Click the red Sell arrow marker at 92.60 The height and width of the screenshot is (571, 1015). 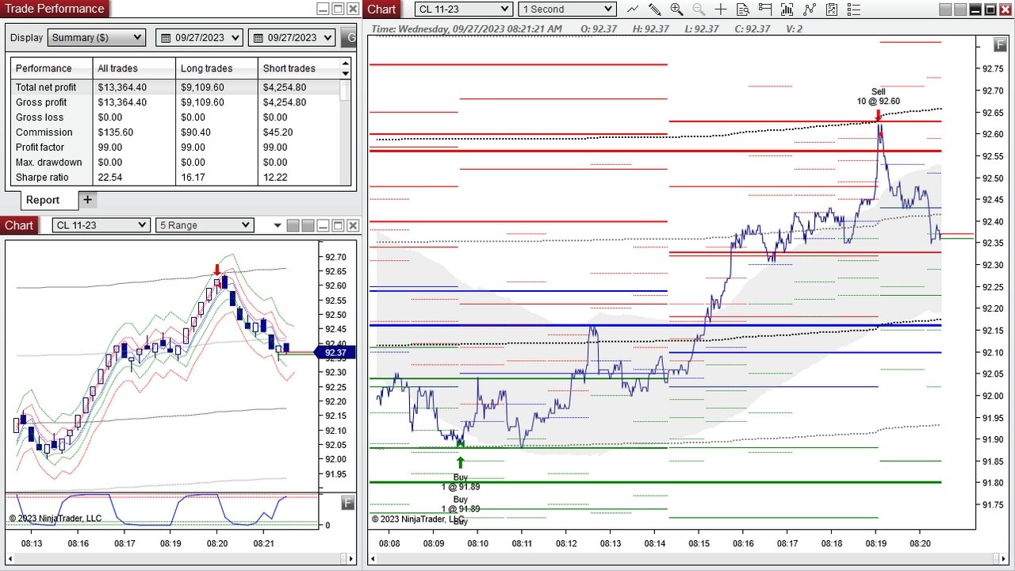878,116
